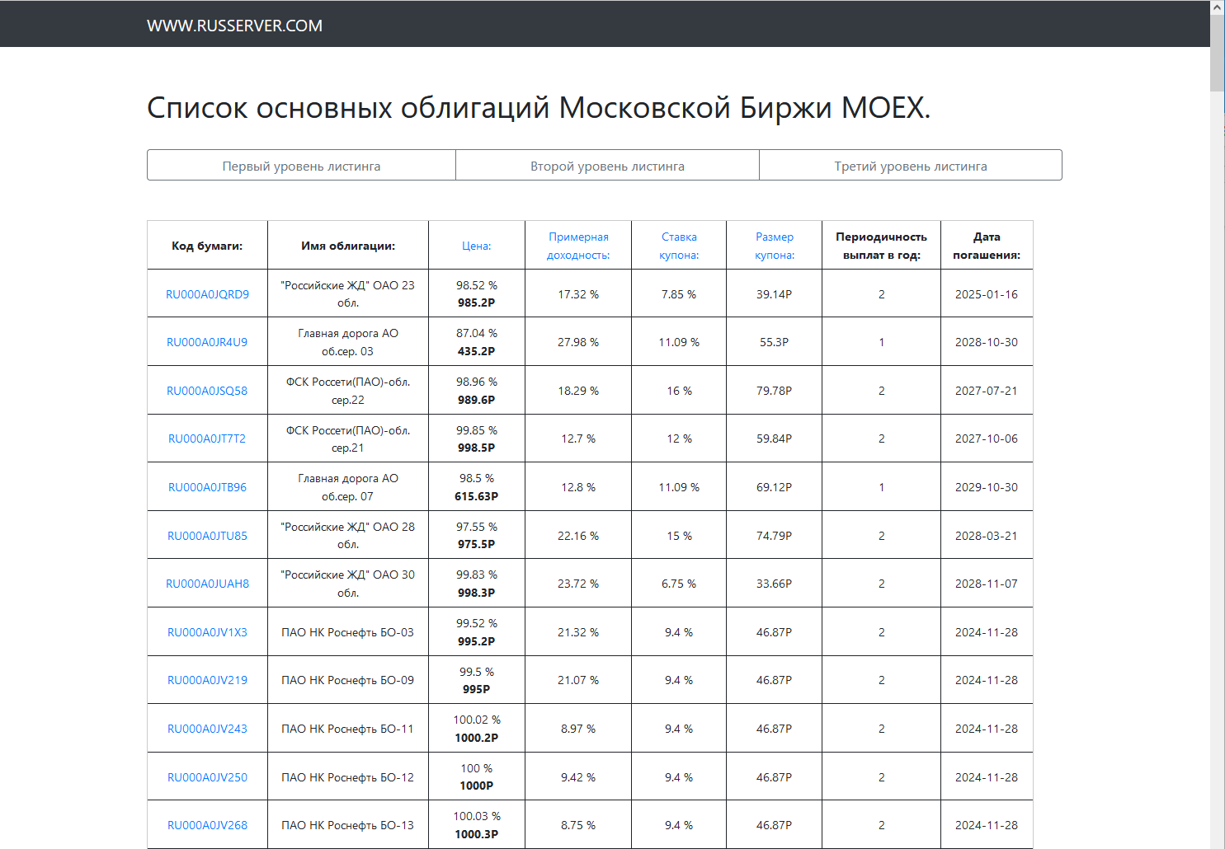Open bond code RU000A0JR4U9
This screenshot has width=1225, height=849.
pos(207,342)
